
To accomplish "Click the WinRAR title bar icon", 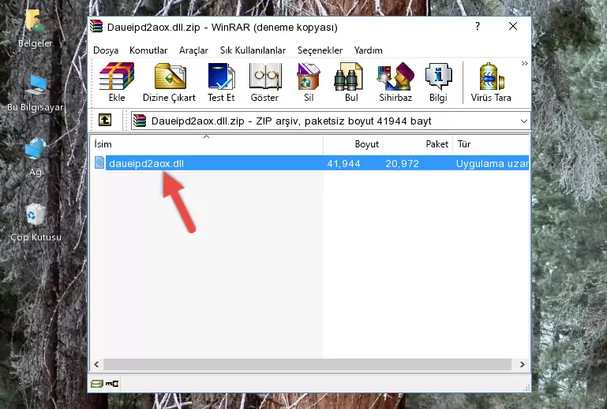I will pyautogui.click(x=96, y=27).
